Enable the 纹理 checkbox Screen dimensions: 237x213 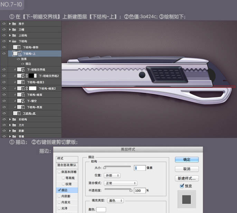[63, 184]
